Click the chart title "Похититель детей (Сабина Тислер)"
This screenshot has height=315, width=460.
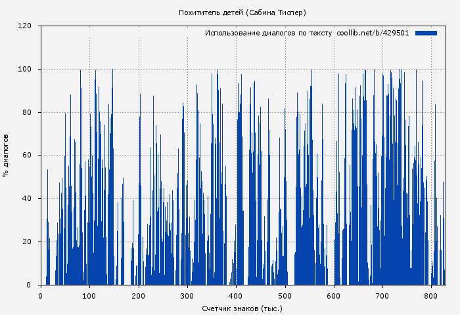point(242,12)
